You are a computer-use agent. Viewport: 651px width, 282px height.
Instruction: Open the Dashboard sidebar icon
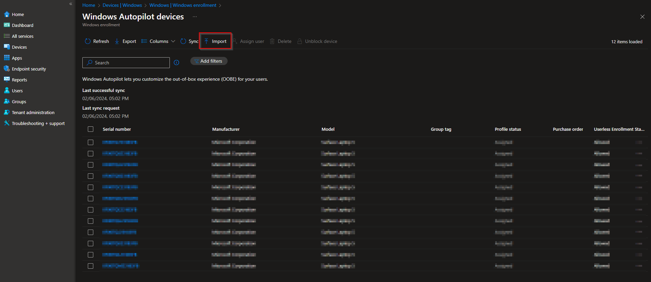point(7,25)
